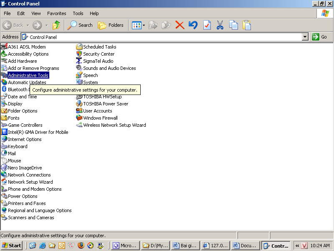Toggle the Folders pane button
The image size is (334, 251).
coord(111,25)
